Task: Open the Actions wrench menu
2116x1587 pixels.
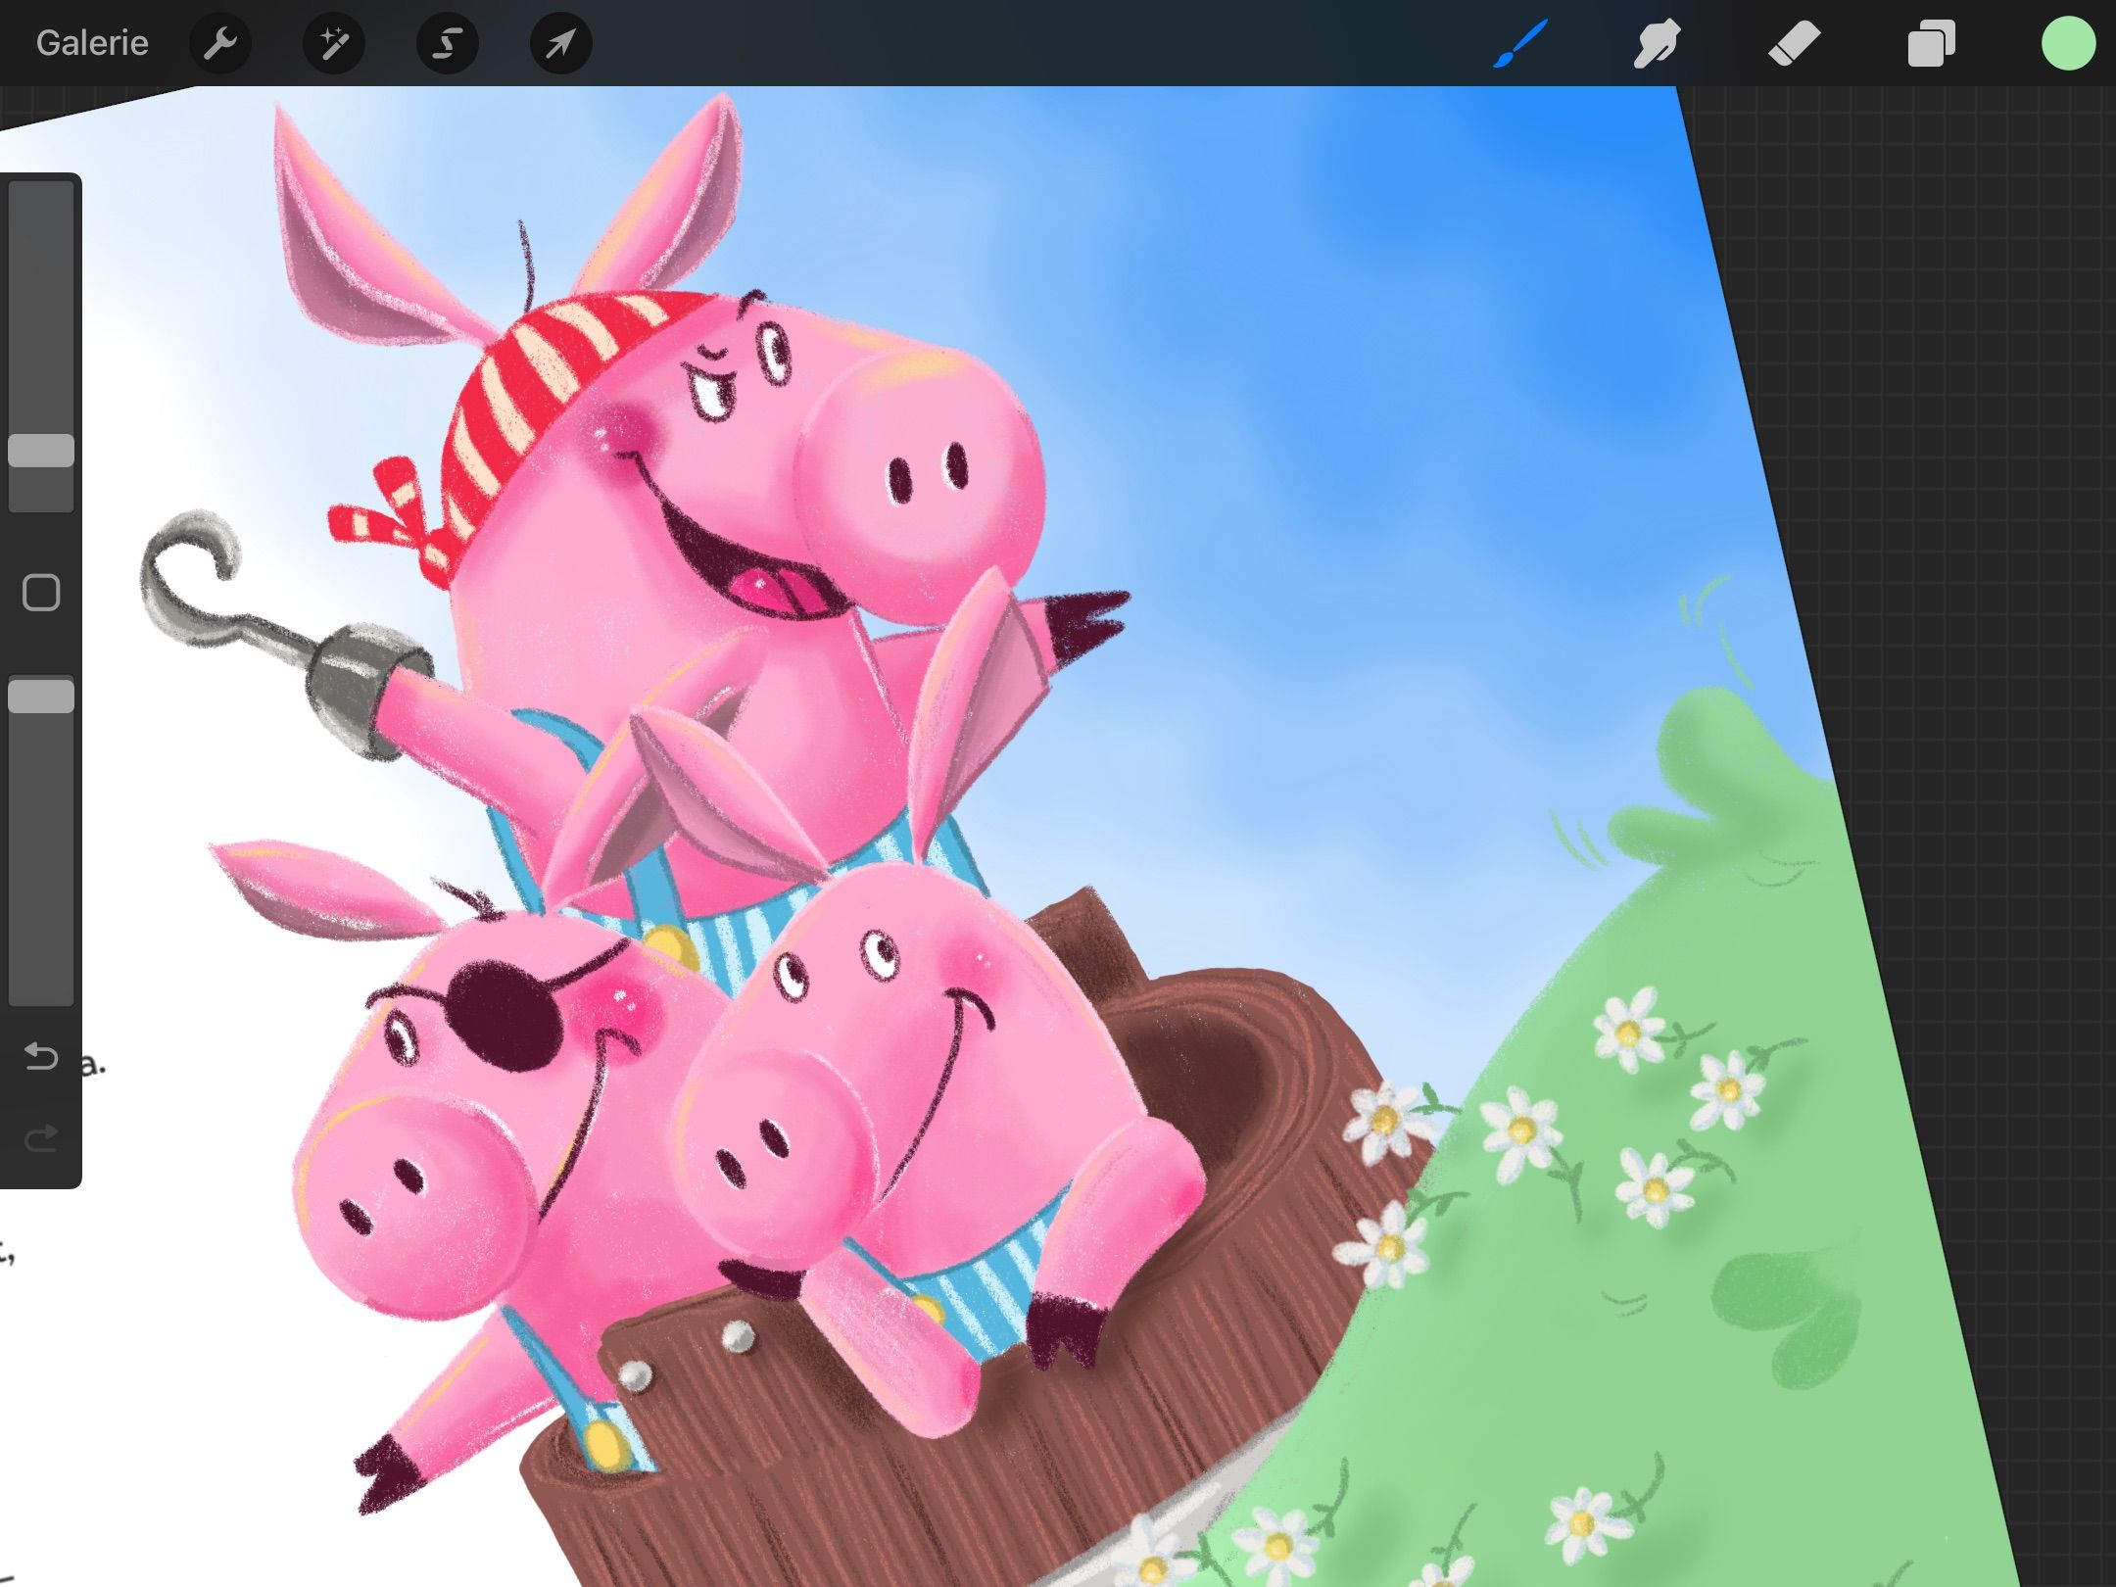Action: click(x=220, y=43)
